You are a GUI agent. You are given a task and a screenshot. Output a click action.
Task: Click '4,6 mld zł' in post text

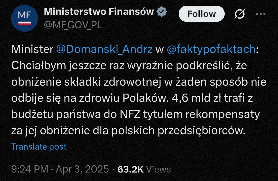tap(196, 98)
